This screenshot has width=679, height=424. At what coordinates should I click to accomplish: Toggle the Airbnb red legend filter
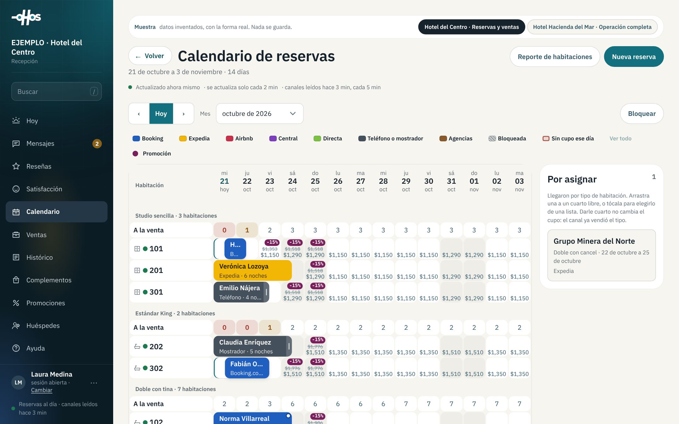click(x=240, y=139)
